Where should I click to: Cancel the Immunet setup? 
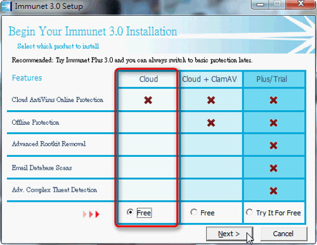283,234
